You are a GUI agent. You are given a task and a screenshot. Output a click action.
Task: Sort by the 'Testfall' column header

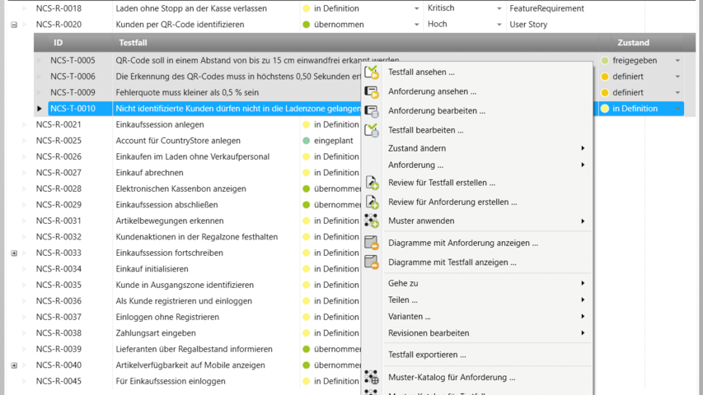click(133, 42)
